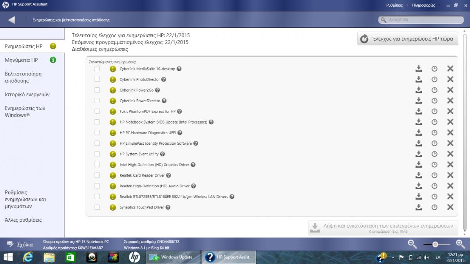This screenshot has width=470, height=264.
Task: Open Ενημερώσεις των Windows in sidebar
Action: tap(25, 112)
